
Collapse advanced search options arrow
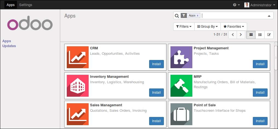tap(269, 16)
